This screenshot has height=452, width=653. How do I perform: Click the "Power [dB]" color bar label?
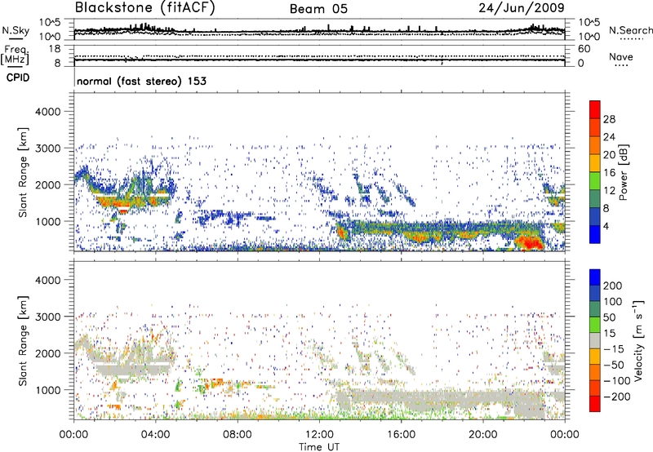click(x=623, y=172)
